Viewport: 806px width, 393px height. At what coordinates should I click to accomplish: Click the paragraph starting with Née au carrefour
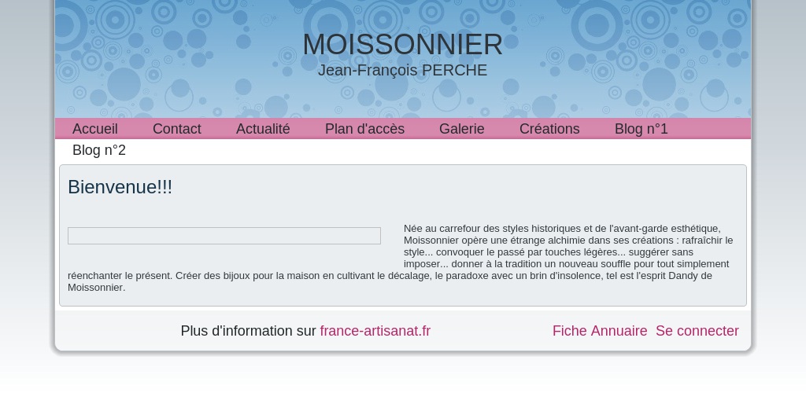(401, 258)
